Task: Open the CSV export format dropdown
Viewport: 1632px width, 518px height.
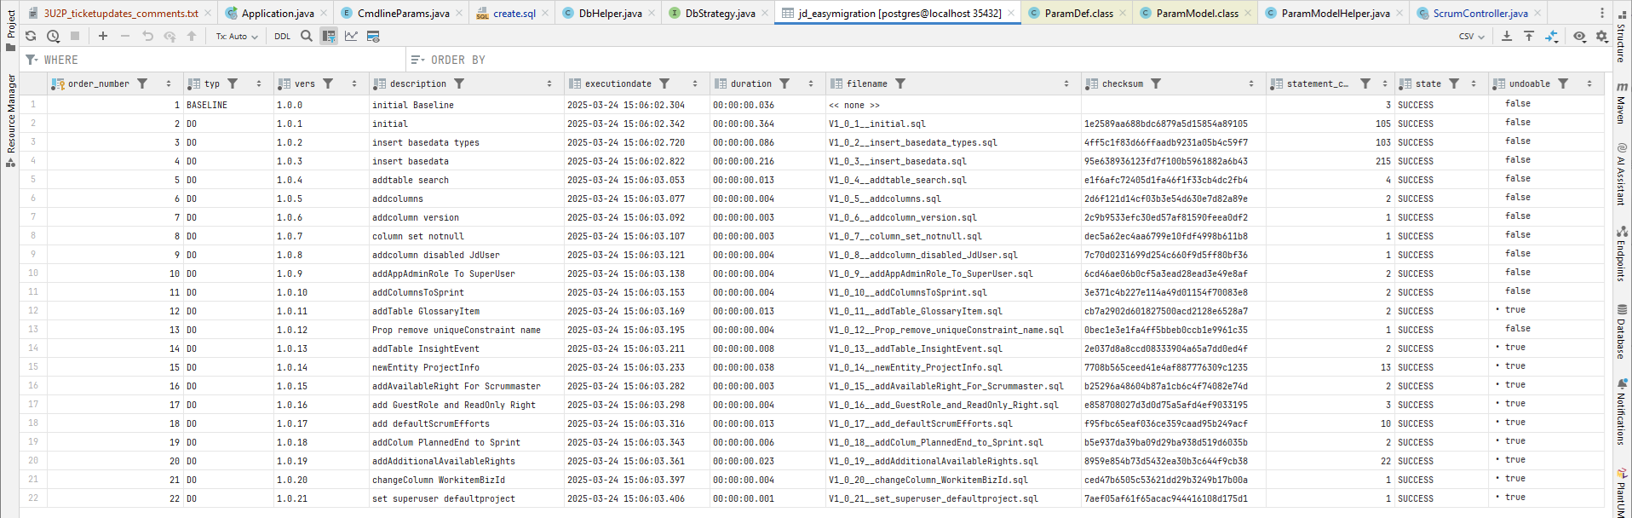Action: 1471,37
